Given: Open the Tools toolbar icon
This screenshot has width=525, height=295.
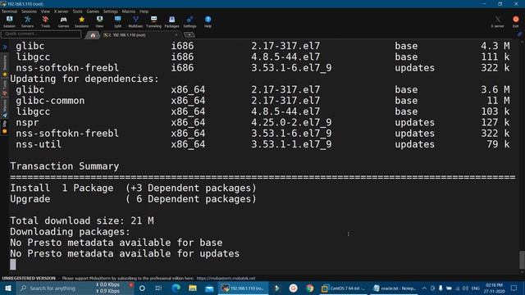Looking at the screenshot, I should tap(45, 21).
